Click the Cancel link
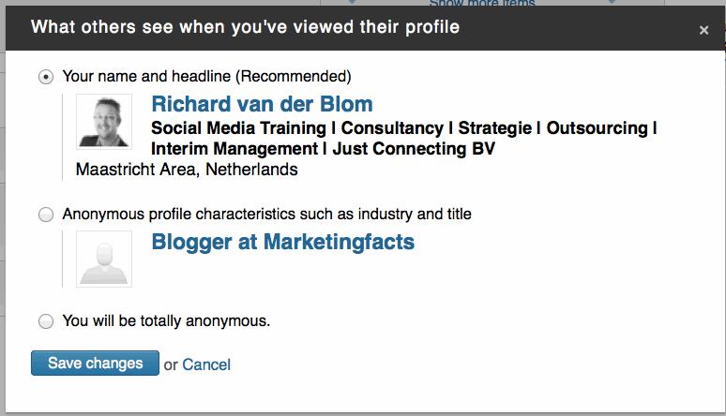The width and height of the screenshot is (726, 416). [206, 364]
